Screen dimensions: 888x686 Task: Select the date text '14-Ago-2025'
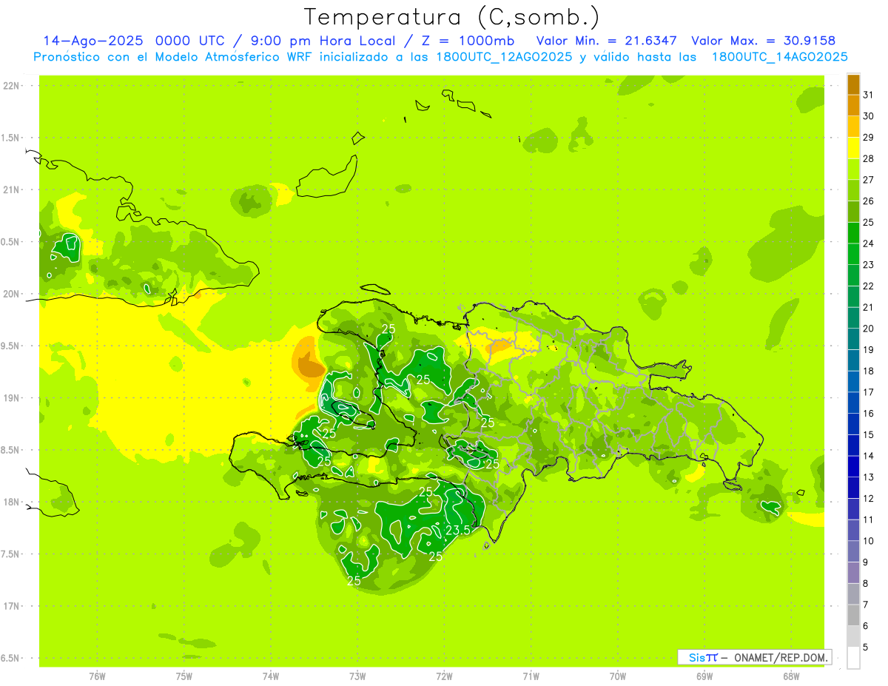pyautogui.click(x=92, y=41)
